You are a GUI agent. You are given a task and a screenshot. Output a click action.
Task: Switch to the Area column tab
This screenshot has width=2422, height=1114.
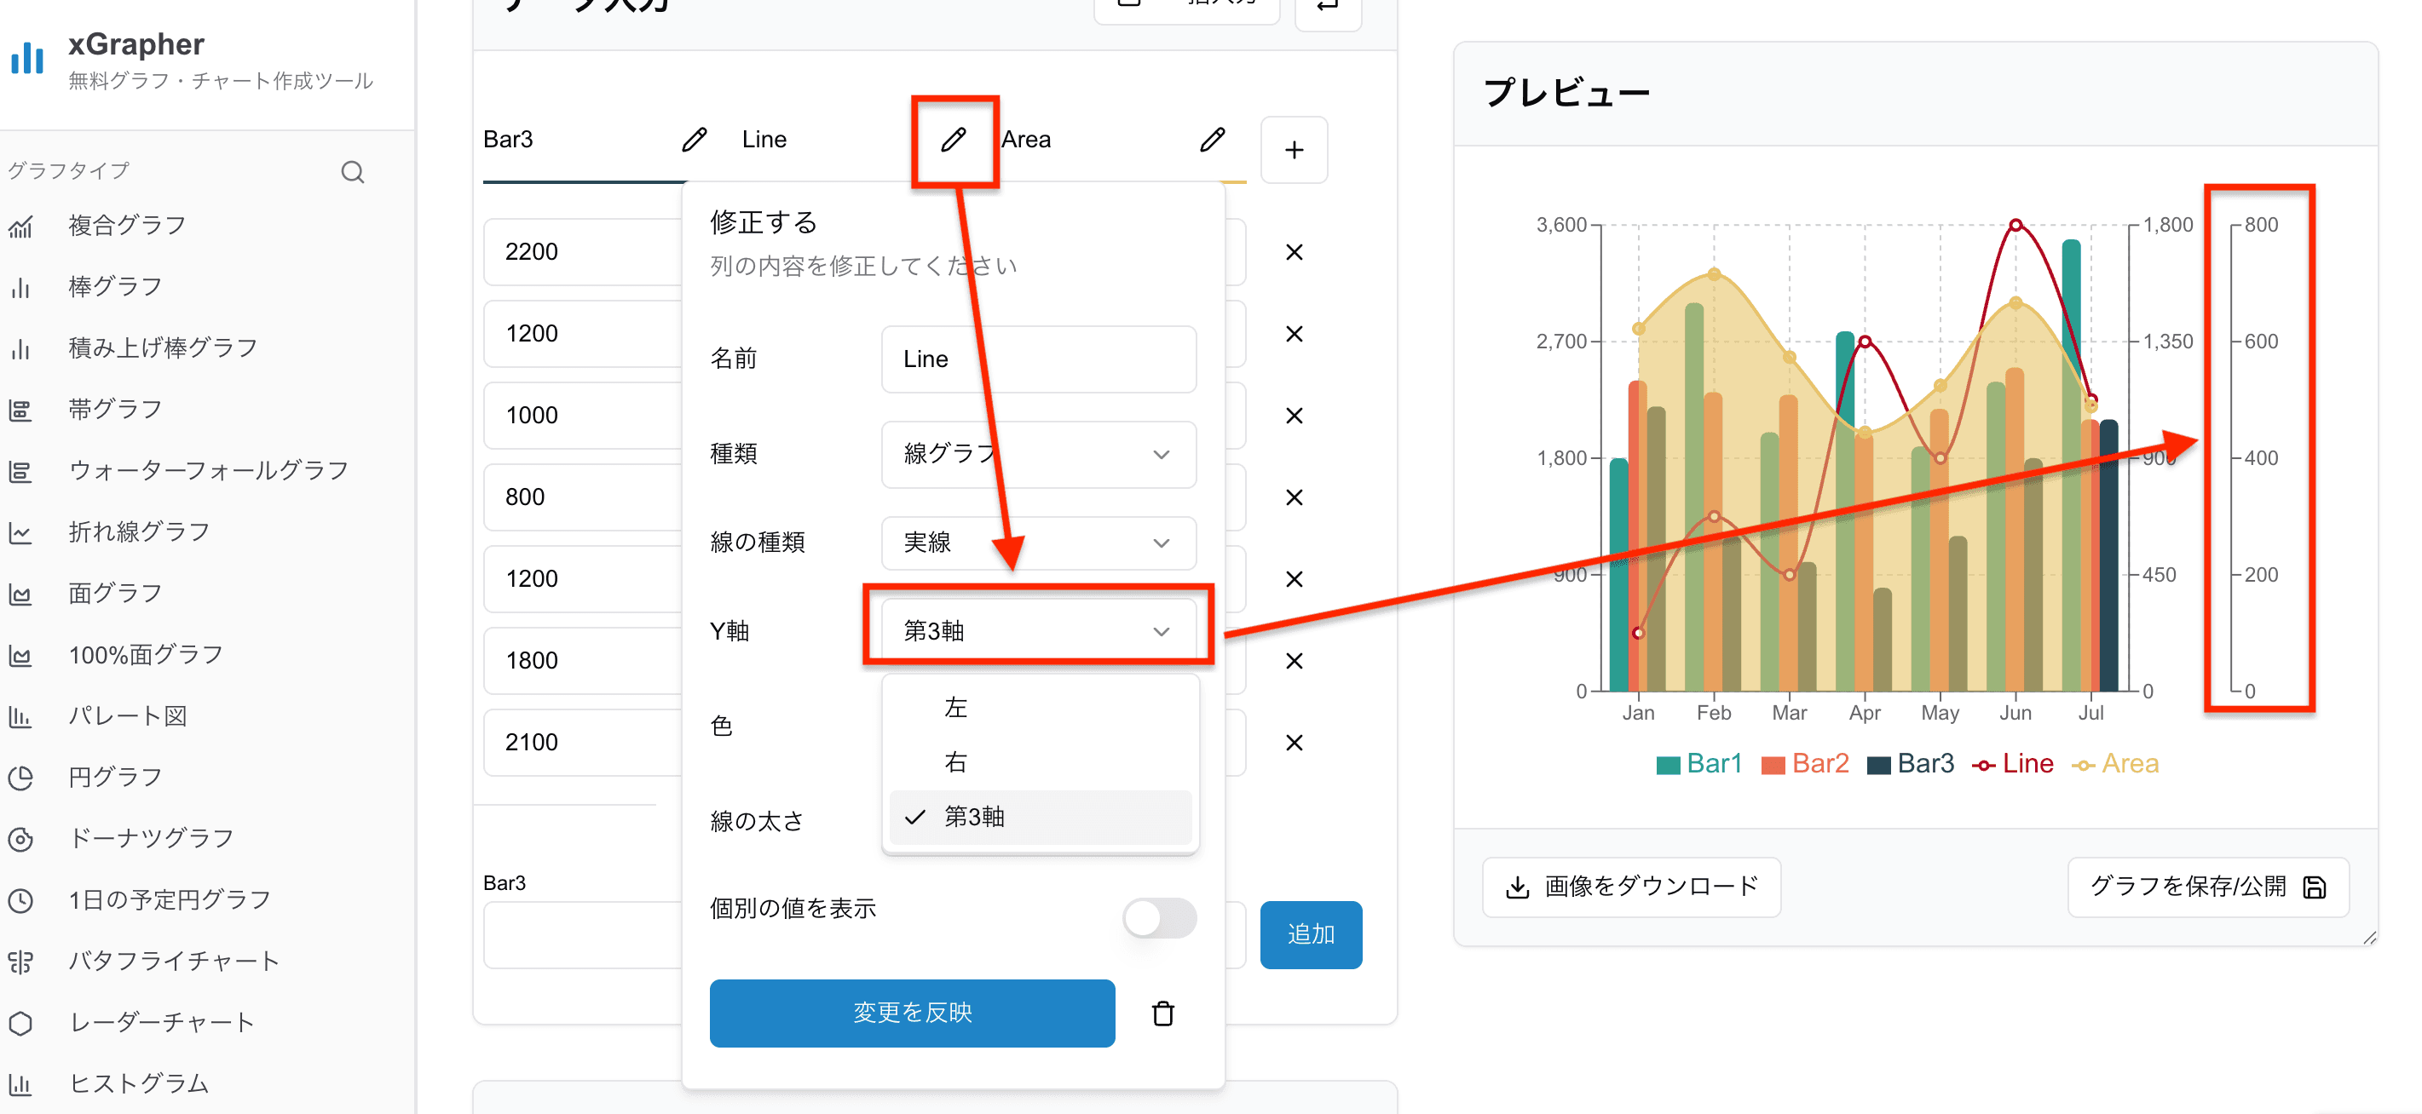click(1025, 139)
